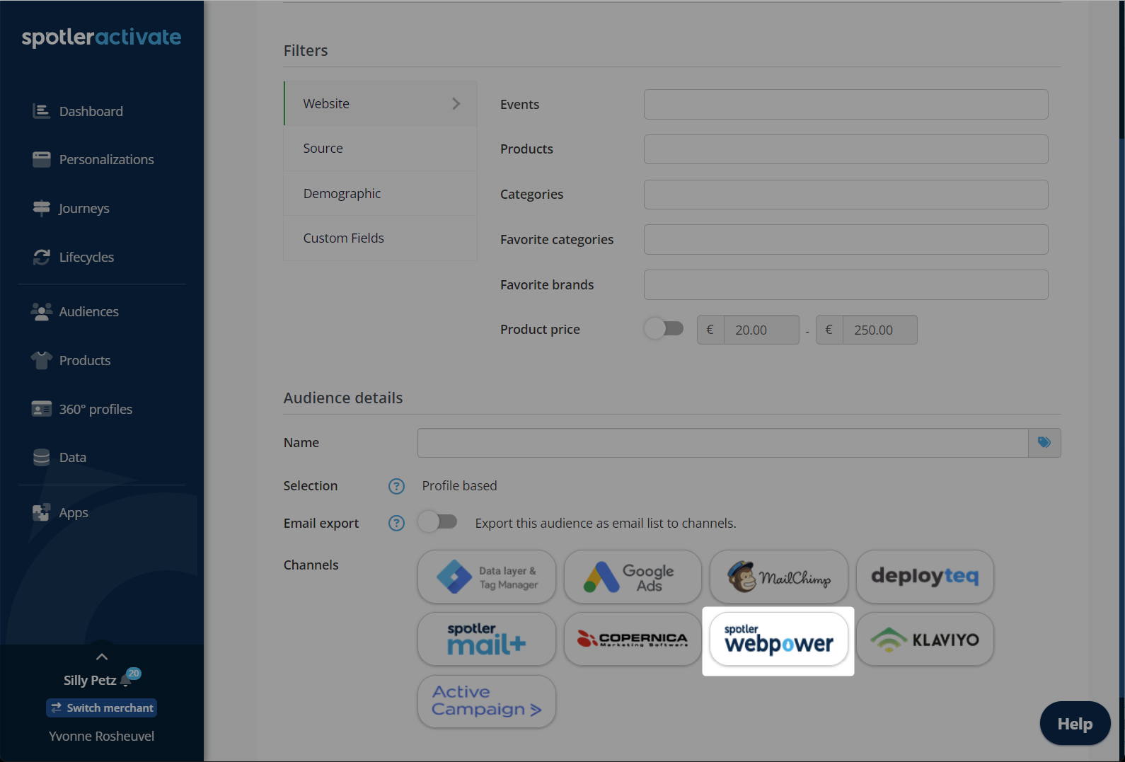Click the Journeys signpost icon
The width and height of the screenshot is (1125, 762).
tap(42, 208)
